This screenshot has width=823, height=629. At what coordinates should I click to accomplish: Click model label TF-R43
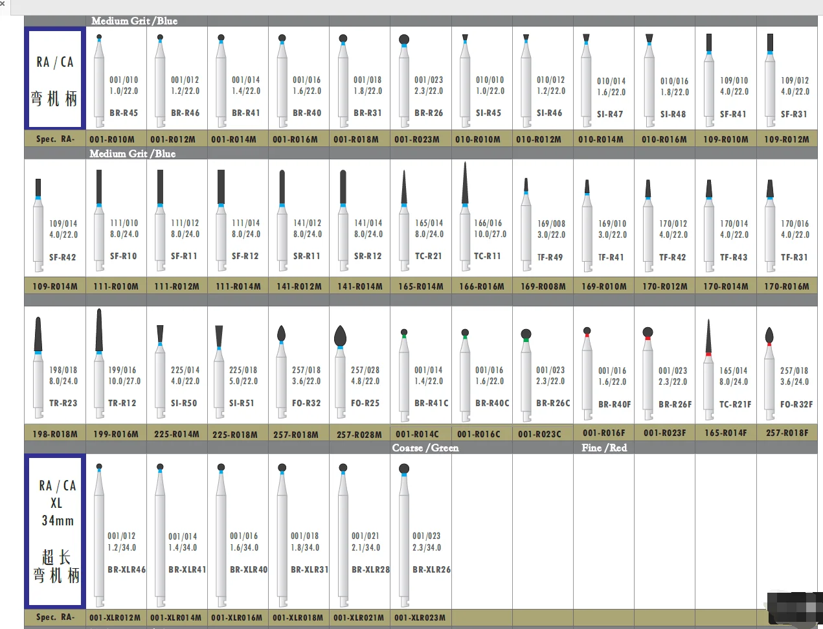pos(734,257)
